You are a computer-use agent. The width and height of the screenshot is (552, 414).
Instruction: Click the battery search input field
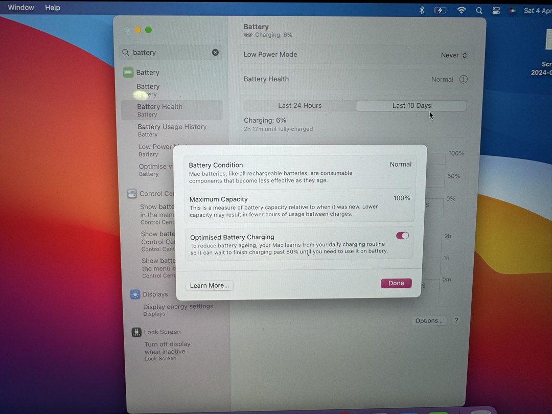171,53
